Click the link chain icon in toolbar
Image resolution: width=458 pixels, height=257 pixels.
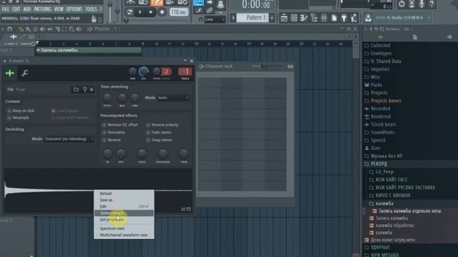click(210, 11)
